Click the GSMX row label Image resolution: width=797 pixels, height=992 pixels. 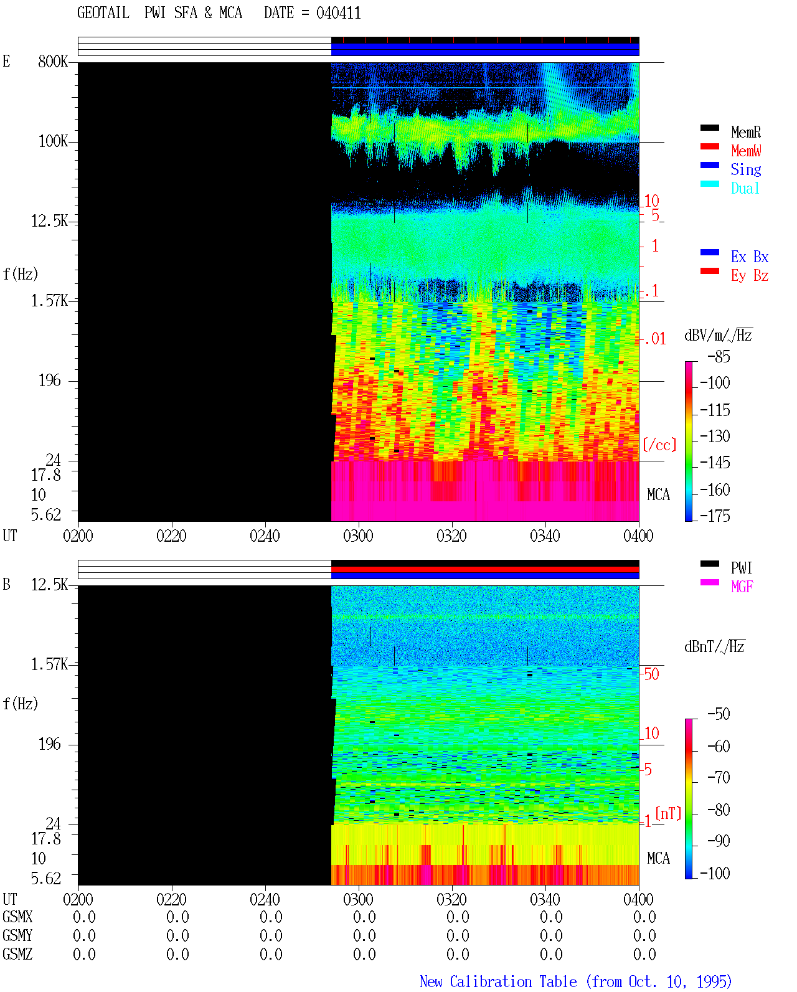point(17,917)
